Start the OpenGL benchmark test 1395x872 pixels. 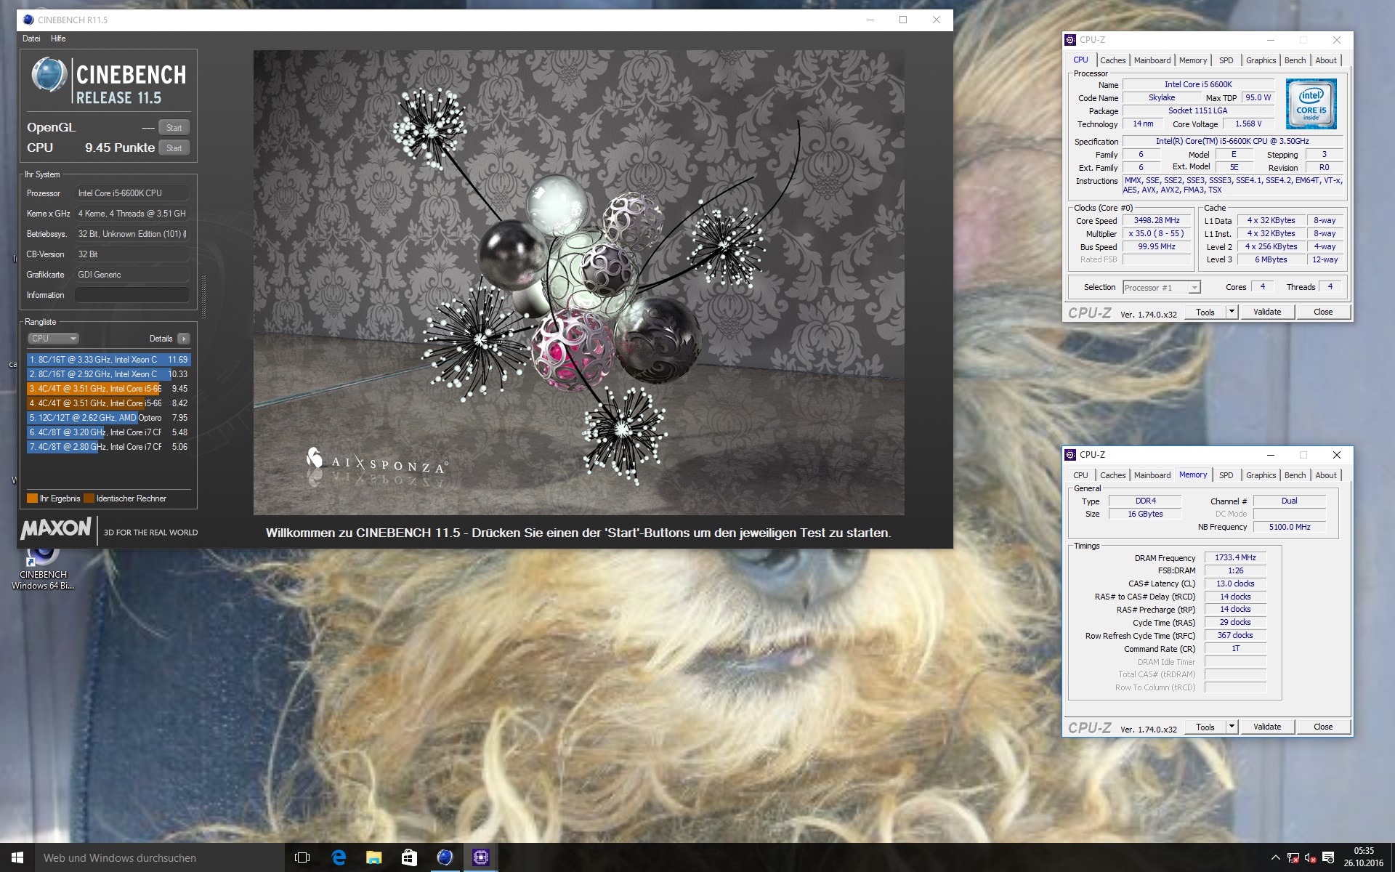[x=174, y=127]
